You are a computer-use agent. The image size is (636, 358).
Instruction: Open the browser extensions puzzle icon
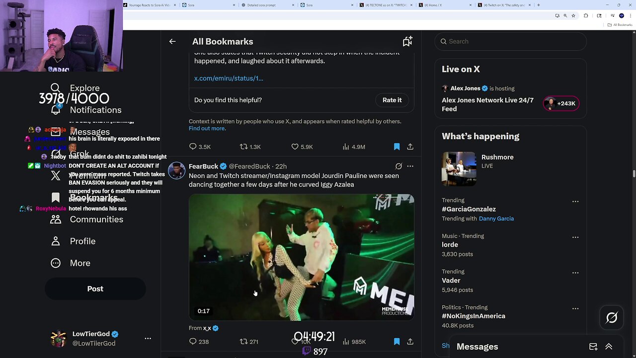pyautogui.click(x=586, y=15)
